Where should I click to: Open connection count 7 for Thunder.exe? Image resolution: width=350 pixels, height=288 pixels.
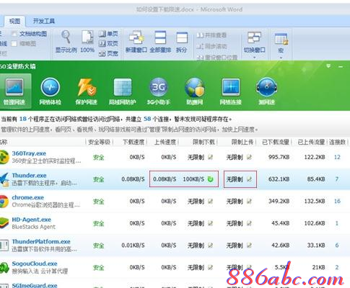[337, 179]
